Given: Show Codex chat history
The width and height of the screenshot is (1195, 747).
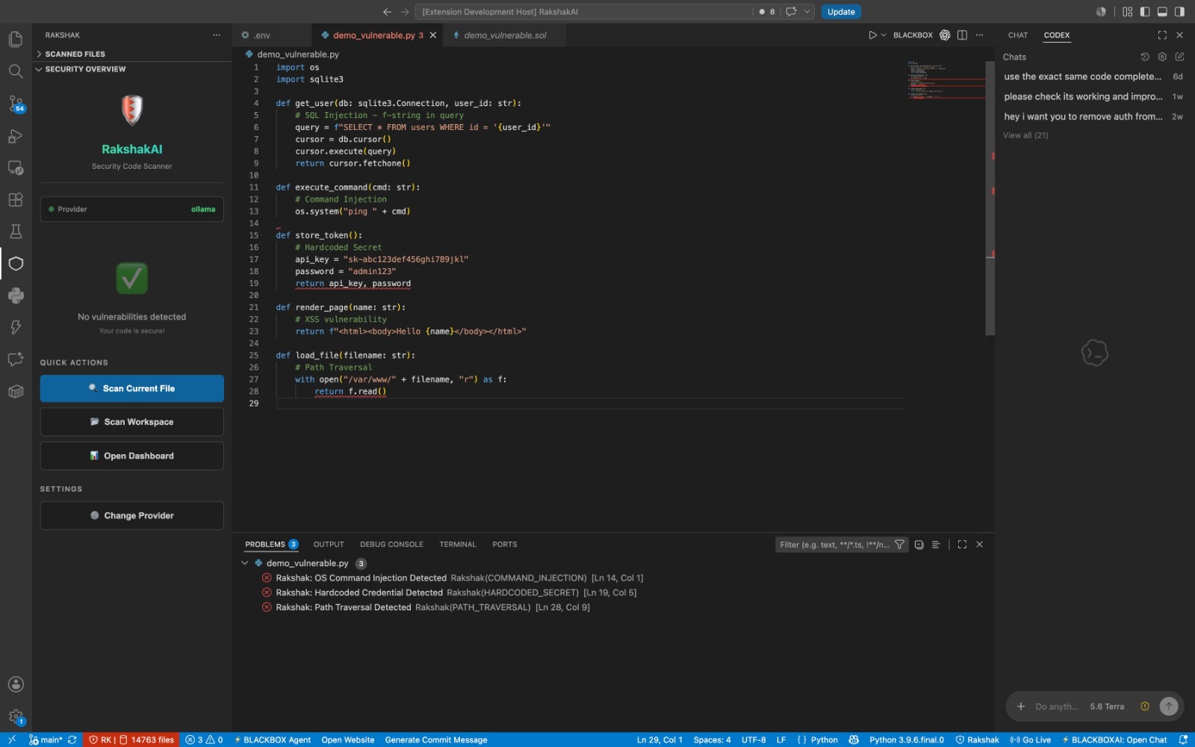Looking at the screenshot, I should coord(1145,57).
